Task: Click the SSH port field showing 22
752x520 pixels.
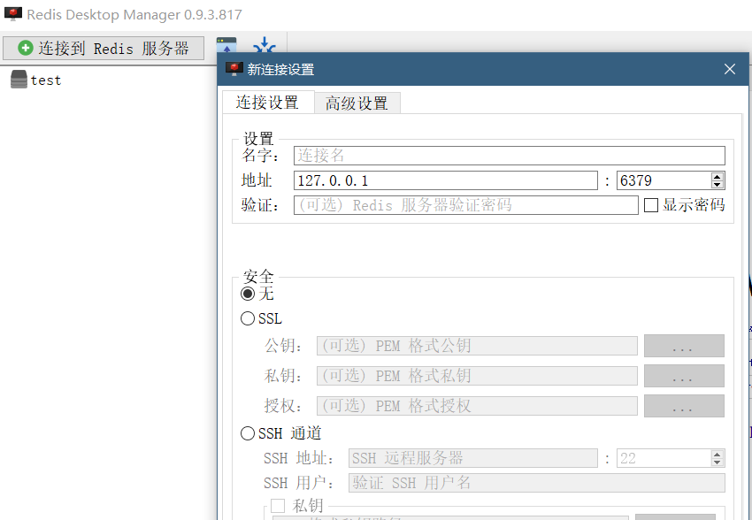Action: pyautogui.click(x=664, y=458)
